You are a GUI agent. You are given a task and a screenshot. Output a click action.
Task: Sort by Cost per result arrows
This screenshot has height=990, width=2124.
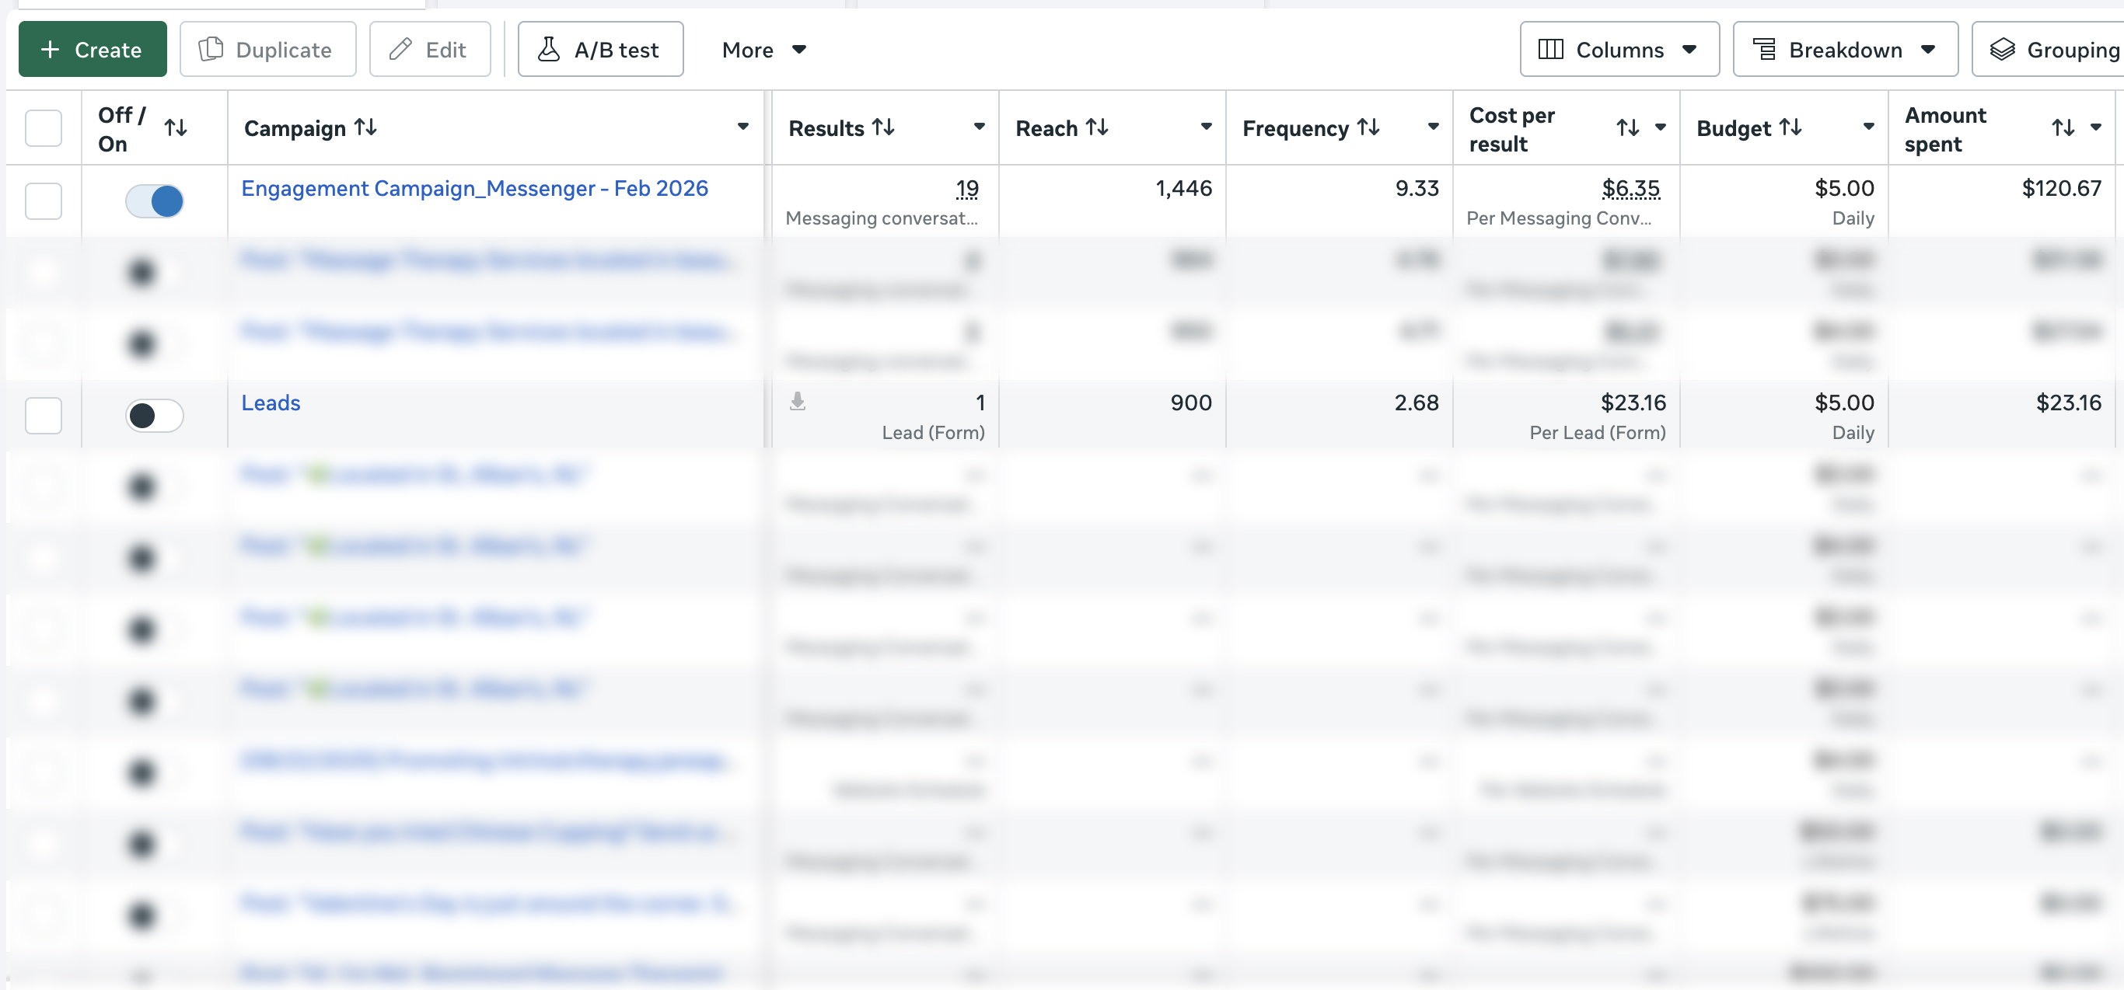tap(1628, 127)
